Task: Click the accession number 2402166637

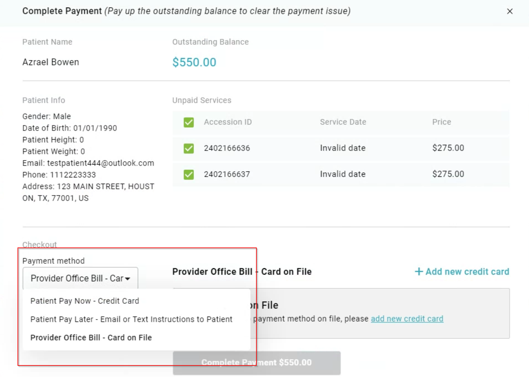Action: 227,174
